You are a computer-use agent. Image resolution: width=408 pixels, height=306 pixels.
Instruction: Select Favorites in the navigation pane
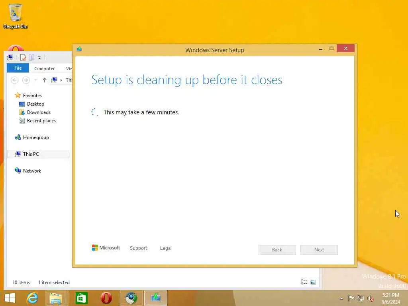32,96
